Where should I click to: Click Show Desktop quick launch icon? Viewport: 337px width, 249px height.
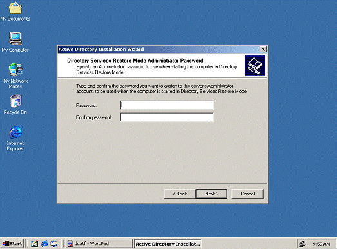pyautogui.click(x=34, y=244)
